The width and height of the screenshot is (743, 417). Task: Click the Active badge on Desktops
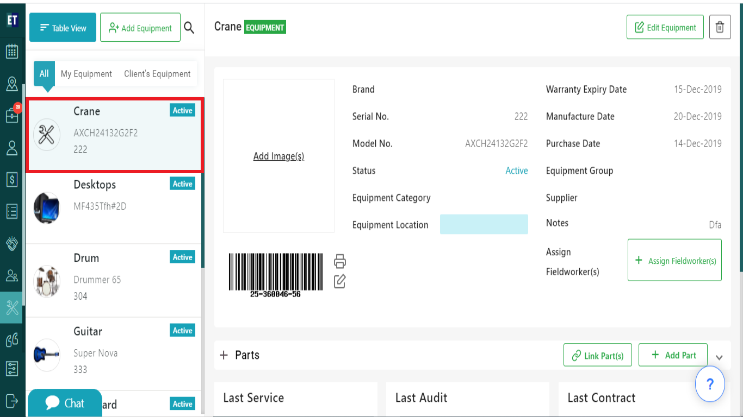(182, 184)
